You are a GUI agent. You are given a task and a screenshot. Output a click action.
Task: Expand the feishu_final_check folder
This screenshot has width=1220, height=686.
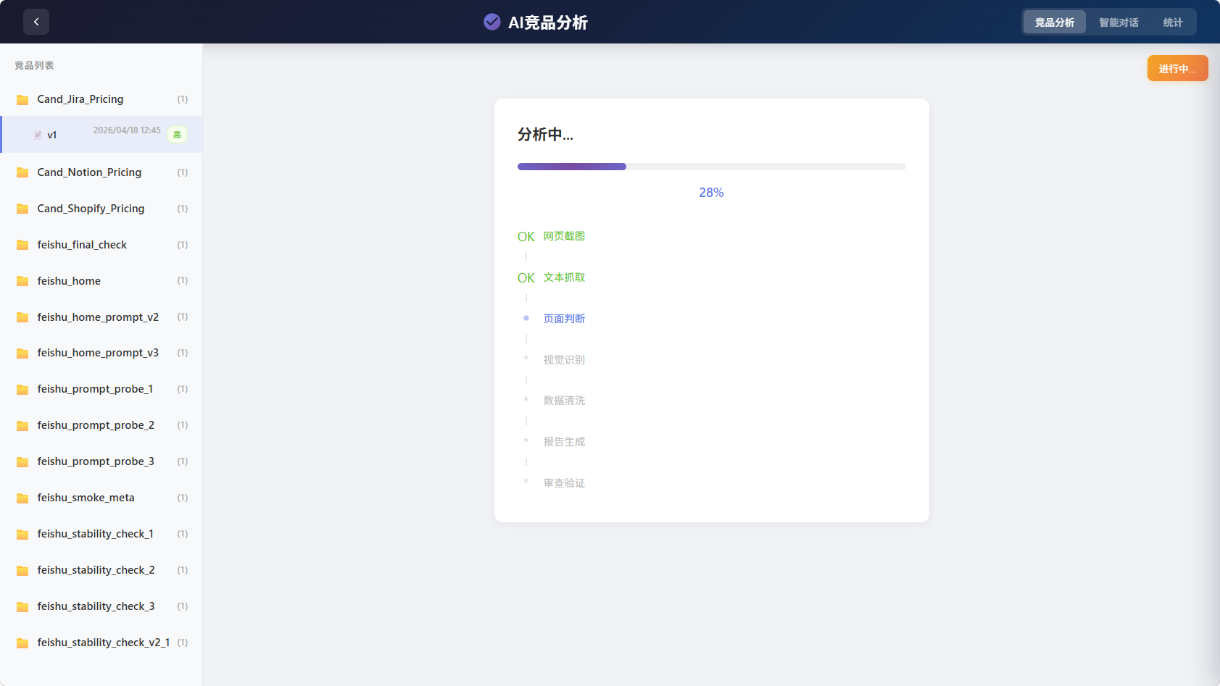pos(82,245)
